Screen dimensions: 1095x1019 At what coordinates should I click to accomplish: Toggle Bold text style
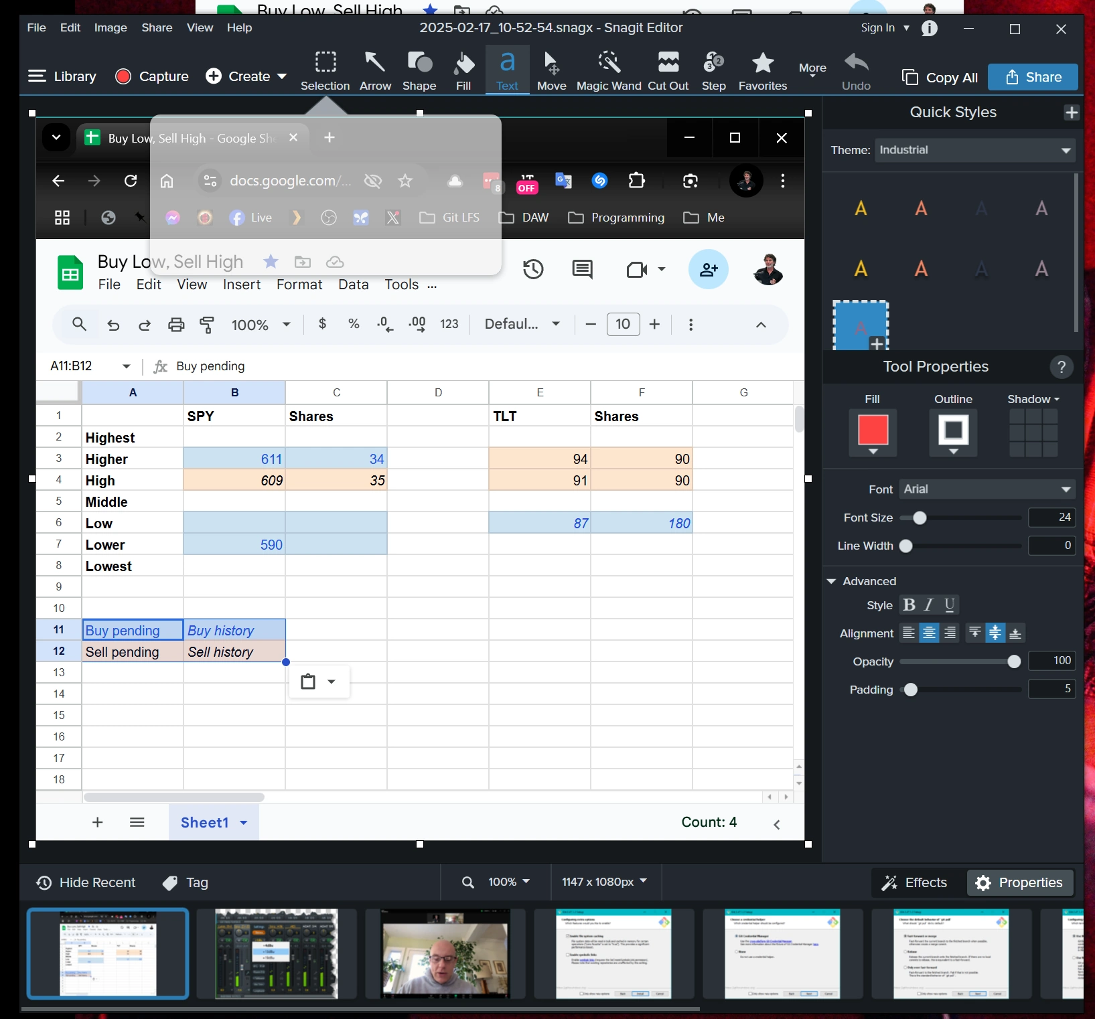(x=909, y=605)
